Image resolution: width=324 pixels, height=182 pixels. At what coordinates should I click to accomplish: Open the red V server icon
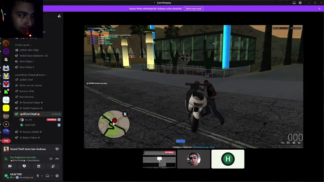tap(6, 84)
